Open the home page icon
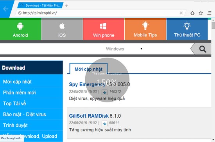Image resolution: width=215 pixels, height=142 pixels. pos(192,13)
